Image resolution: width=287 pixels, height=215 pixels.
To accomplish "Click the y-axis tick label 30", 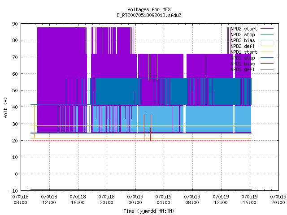I will tap(15, 124).
